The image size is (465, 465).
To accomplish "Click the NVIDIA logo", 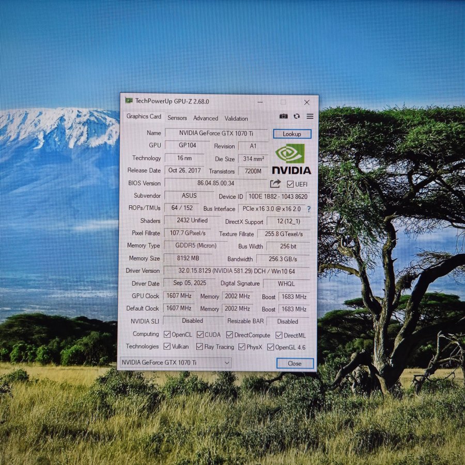I will (x=291, y=159).
